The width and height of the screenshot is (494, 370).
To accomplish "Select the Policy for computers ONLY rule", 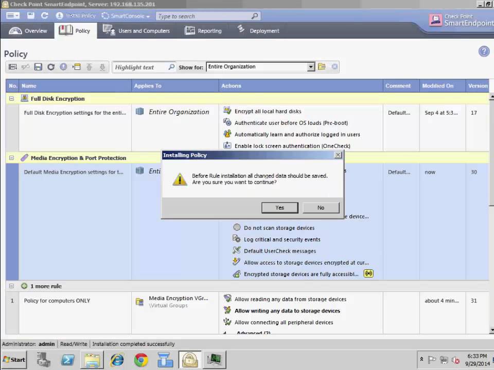I will (x=57, y=301).
